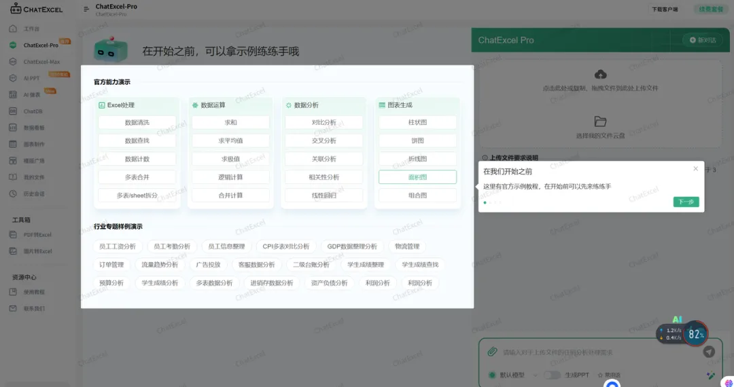
Task: Close the 在我们开始之前 tooltip
Action: click(x=696, y=169)
